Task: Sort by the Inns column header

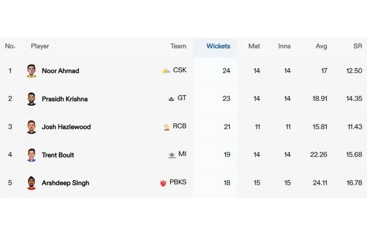Action: point(284,46)
